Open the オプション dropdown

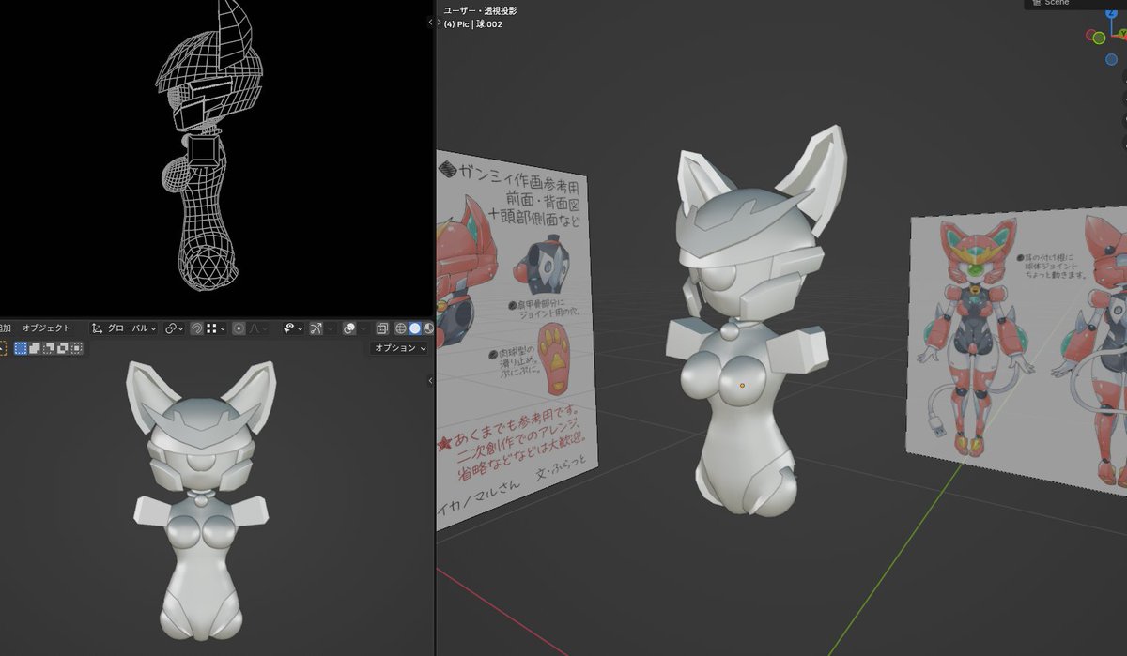(400, 348)
